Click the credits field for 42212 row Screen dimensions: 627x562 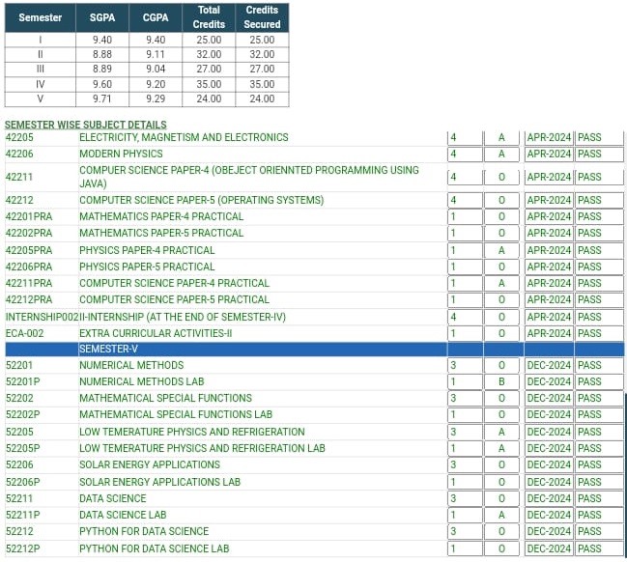(465, 200)
